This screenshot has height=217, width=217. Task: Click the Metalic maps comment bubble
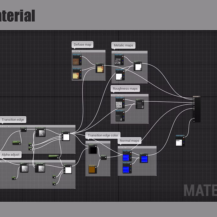click(124, 45)
